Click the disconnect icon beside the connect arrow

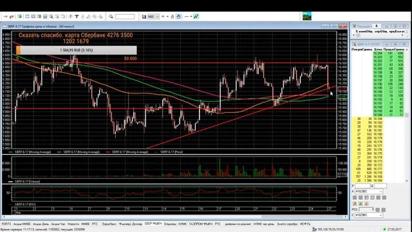click(12, 17)
